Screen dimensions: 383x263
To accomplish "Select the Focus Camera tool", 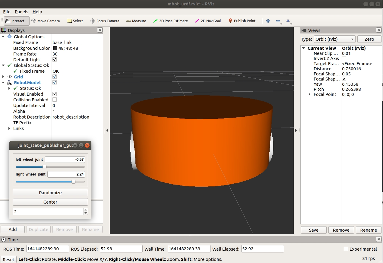I will click(105, 21).
